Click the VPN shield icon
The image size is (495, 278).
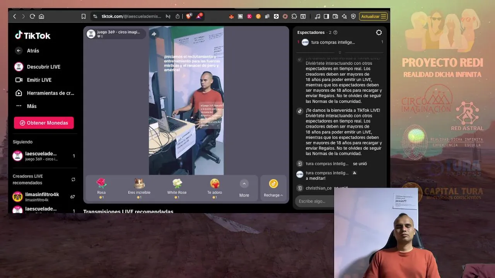[x=353, y=16]
